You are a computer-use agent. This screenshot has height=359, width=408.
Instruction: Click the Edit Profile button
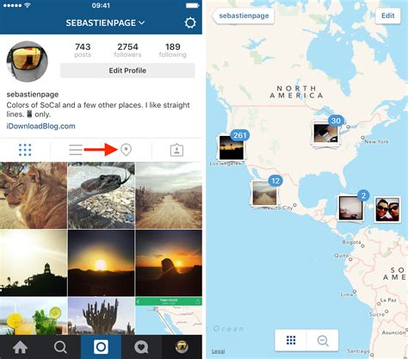[127, 71]
